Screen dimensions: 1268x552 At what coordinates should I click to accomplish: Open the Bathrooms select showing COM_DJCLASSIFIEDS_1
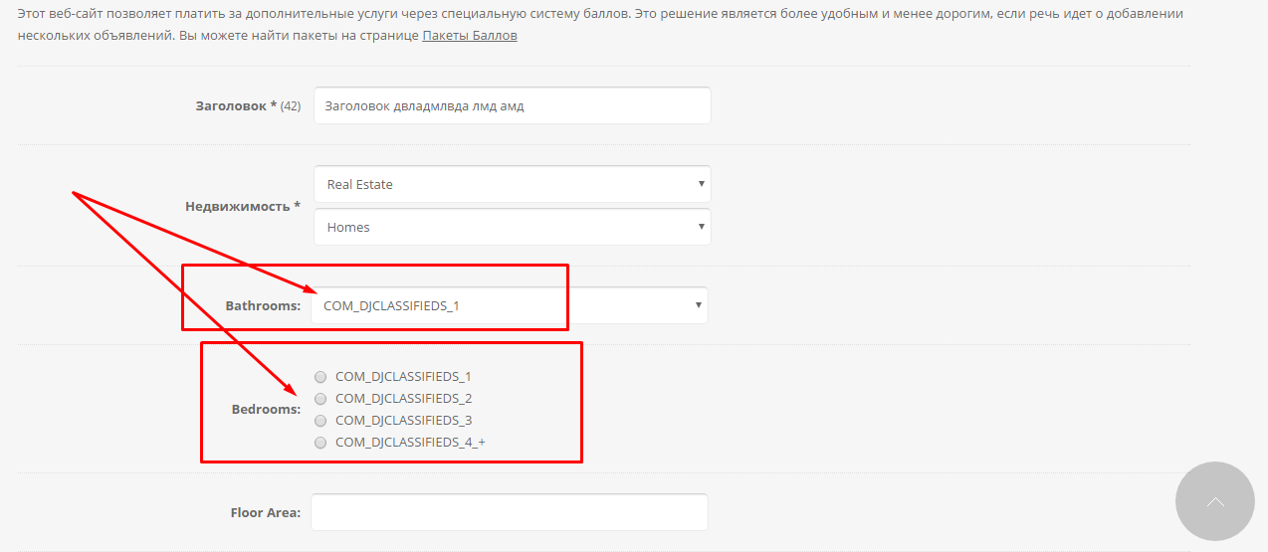point(509,305)
